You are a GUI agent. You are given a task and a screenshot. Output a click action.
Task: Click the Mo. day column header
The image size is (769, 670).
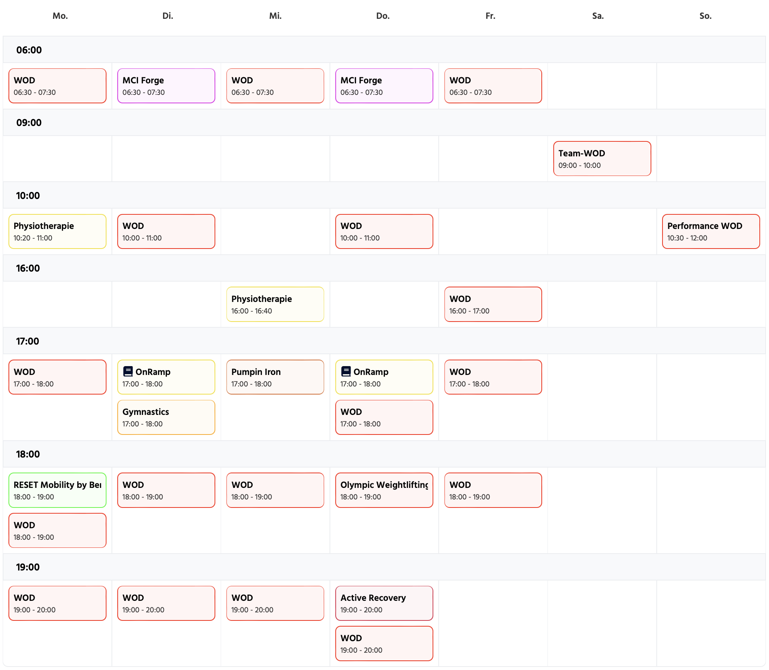coord(60,16)
